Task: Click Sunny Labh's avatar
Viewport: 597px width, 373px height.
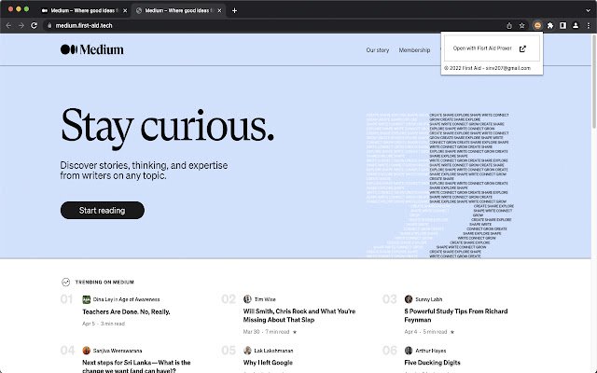Action: click(409, 299)
